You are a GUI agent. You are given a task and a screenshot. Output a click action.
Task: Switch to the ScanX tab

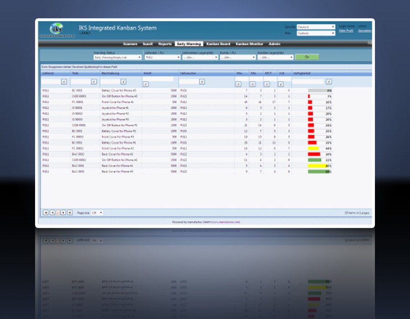coord(148,44)
